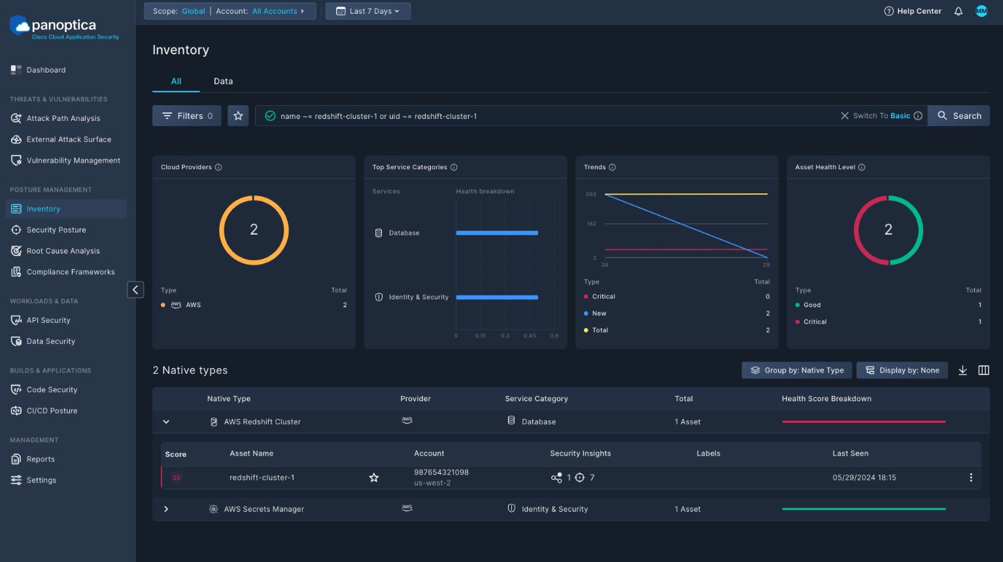Click attack path insight icon for redshift-cluster-1
This screenshot has width=1003, height=562.
tap(556, 478)
